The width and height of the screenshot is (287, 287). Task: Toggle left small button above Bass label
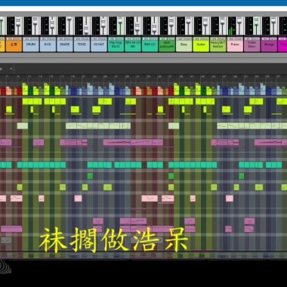pos(180,39)
